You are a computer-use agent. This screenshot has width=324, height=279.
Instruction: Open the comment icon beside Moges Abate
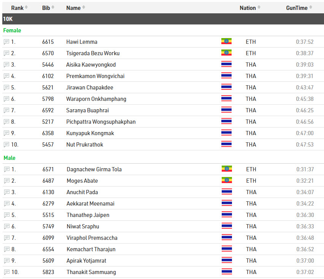pos(7,181)
